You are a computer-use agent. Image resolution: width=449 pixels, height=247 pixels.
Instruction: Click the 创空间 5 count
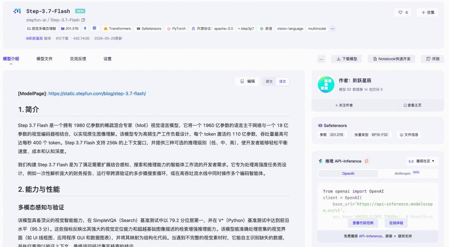click(x=376, y=89)
